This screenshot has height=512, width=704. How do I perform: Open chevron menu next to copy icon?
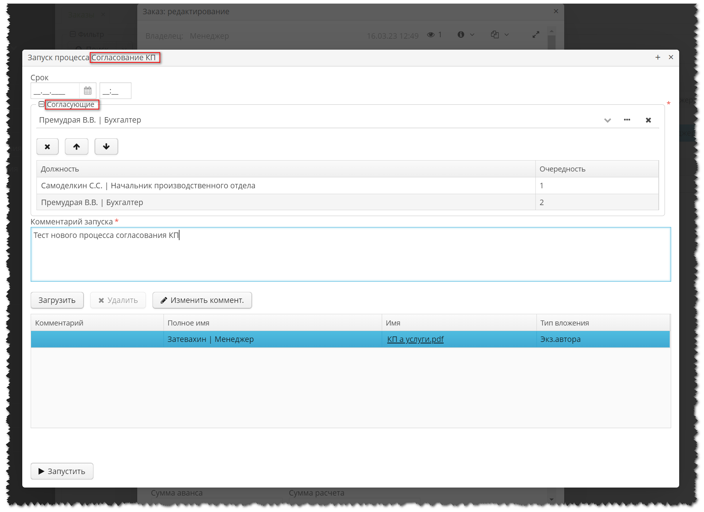click(x=507, y=35)
